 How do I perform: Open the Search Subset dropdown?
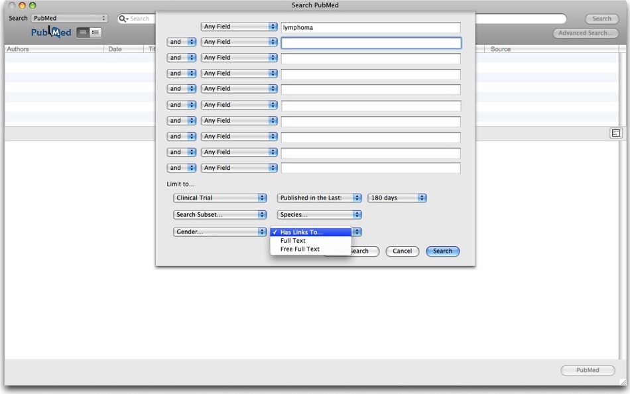tap(220, 215)
